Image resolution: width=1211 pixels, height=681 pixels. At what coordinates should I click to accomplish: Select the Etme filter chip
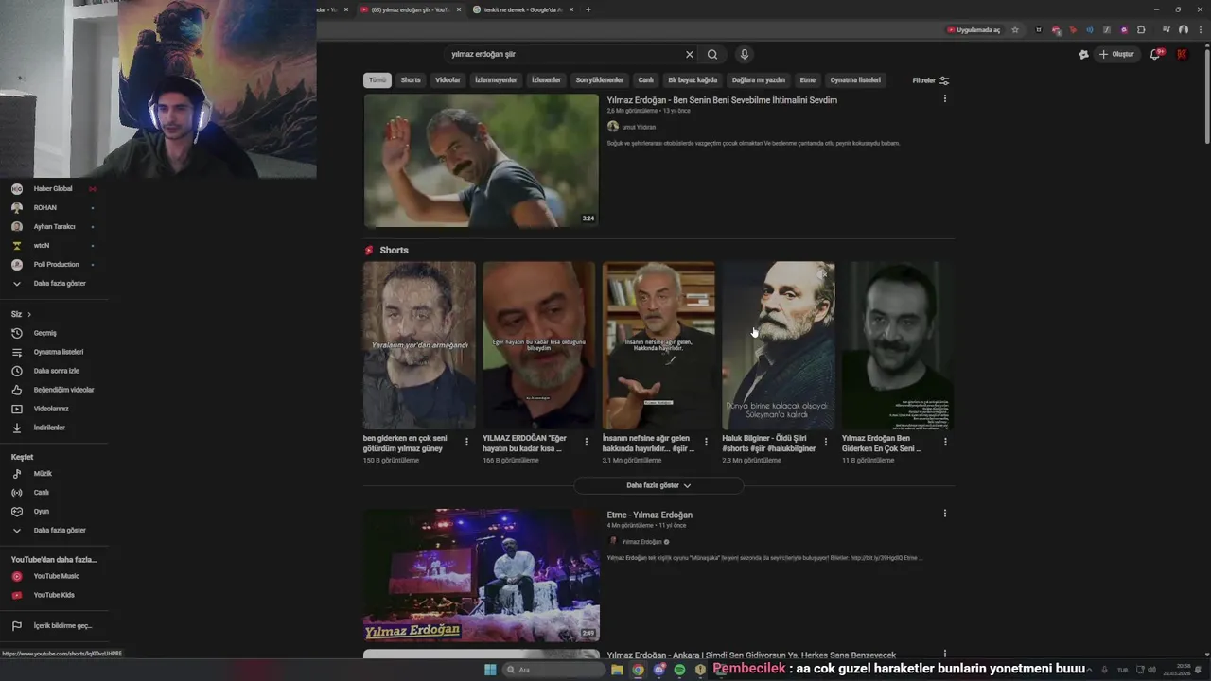pos(807,80)
